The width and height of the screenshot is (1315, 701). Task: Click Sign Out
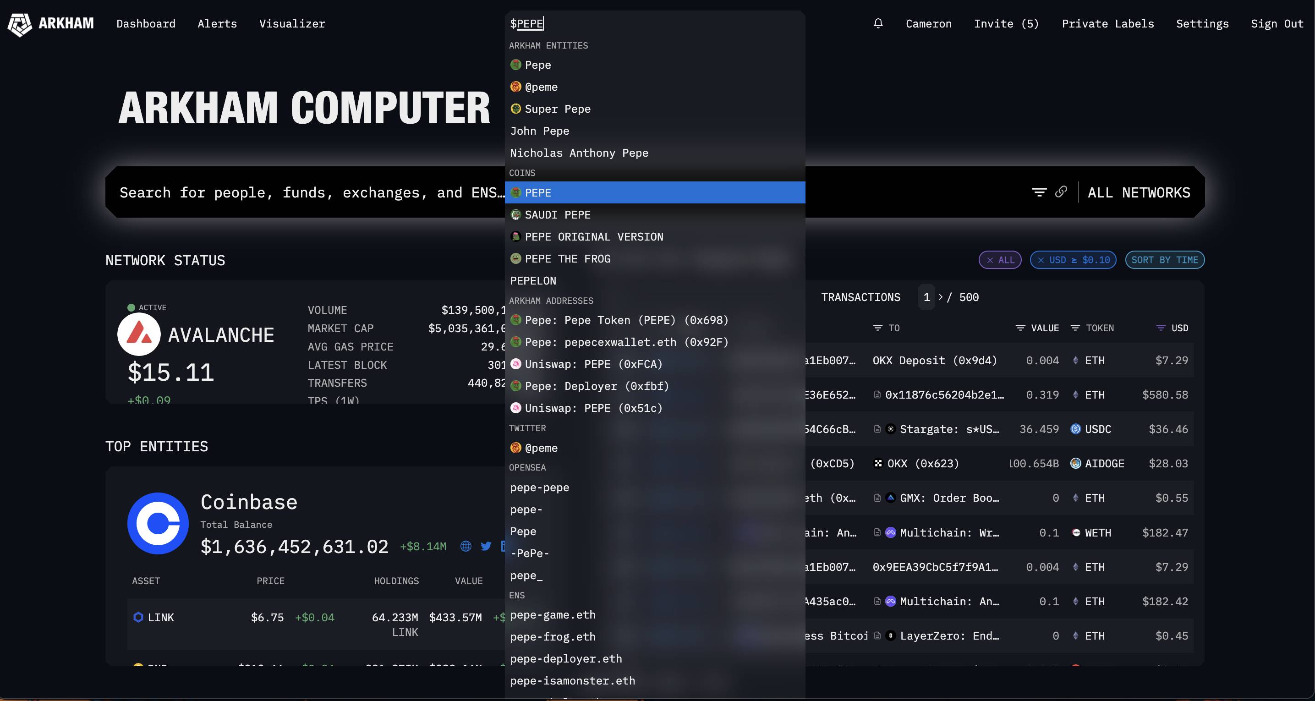[1277, 23]
